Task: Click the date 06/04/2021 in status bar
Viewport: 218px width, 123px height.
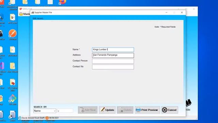Action: [x=54, y=118]
